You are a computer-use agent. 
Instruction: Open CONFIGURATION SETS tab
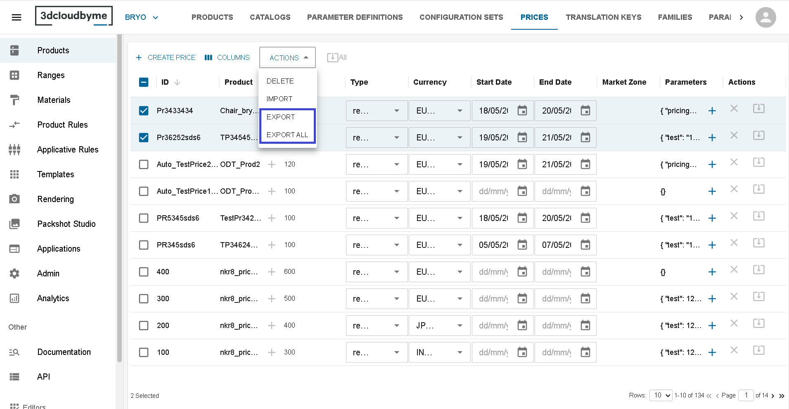point(461,17)
